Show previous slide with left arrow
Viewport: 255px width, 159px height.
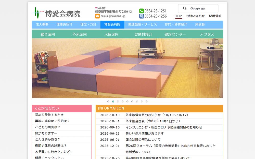(37, 68)
